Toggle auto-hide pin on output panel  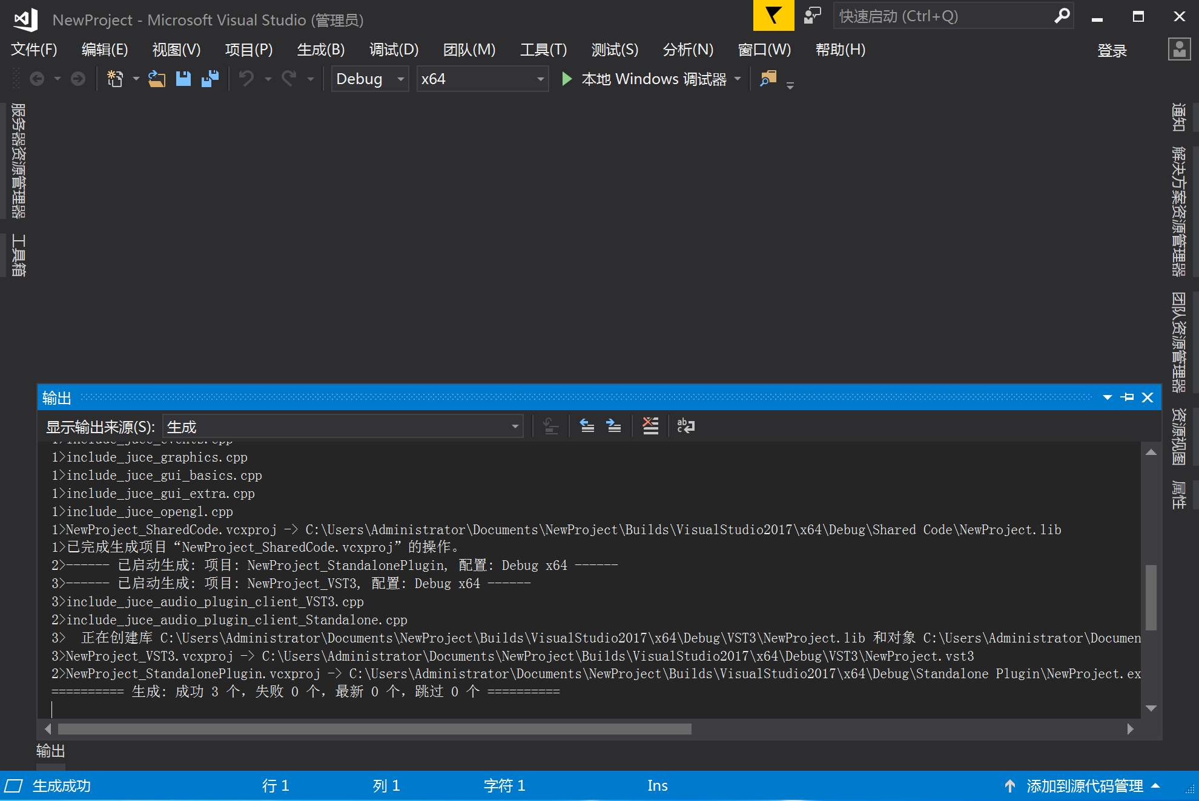[x=1127, y=397]
